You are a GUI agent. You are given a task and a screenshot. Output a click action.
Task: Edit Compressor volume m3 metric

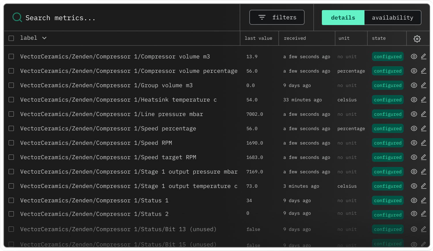pyautogui.click(x=423, y=56)
